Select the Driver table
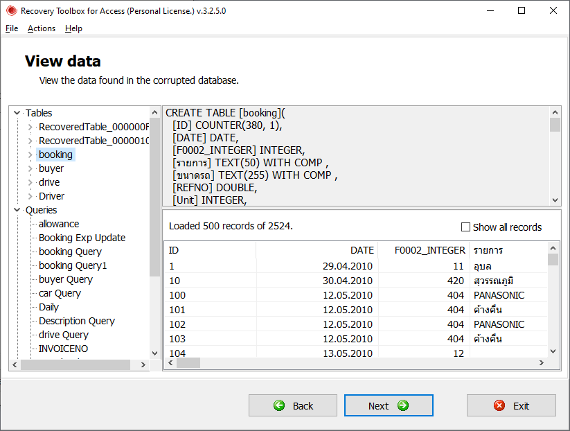 (x=51, y=196)
